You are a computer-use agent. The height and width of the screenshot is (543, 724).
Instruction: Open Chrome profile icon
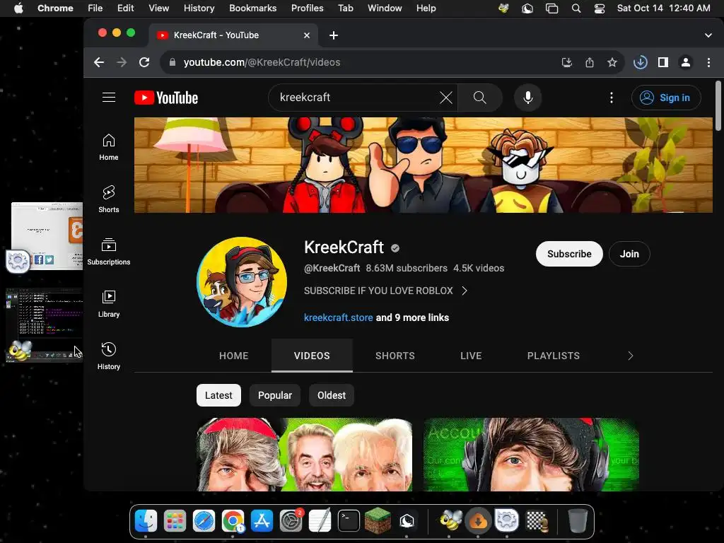(x=686, y=62)
